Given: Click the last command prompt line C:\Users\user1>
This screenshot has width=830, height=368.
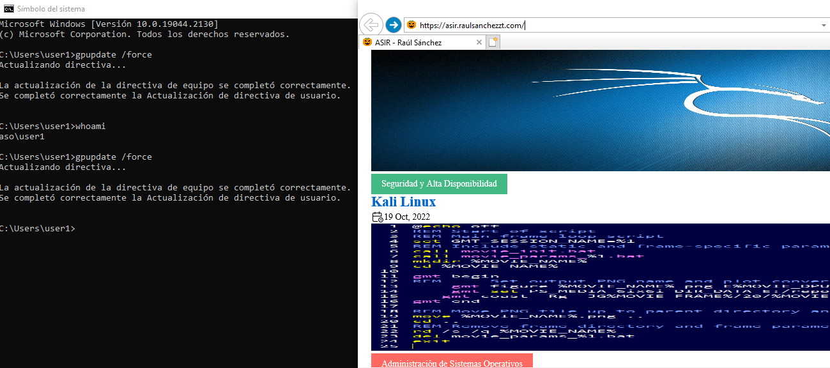Looking at the screenshot, I should [37, 229].
